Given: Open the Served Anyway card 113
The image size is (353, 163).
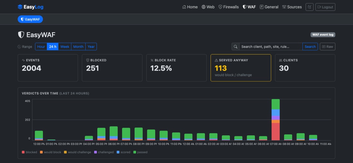Looking at the screenshot, I should (241, 68).
